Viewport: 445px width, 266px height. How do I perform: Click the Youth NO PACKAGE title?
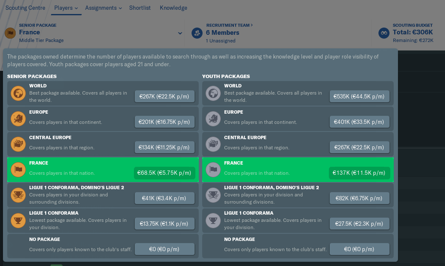[239, 239]
